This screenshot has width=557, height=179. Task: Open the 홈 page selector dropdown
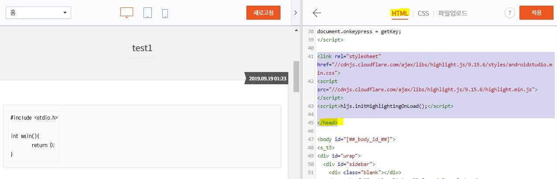pyautogui.click(x=38, y=13)
